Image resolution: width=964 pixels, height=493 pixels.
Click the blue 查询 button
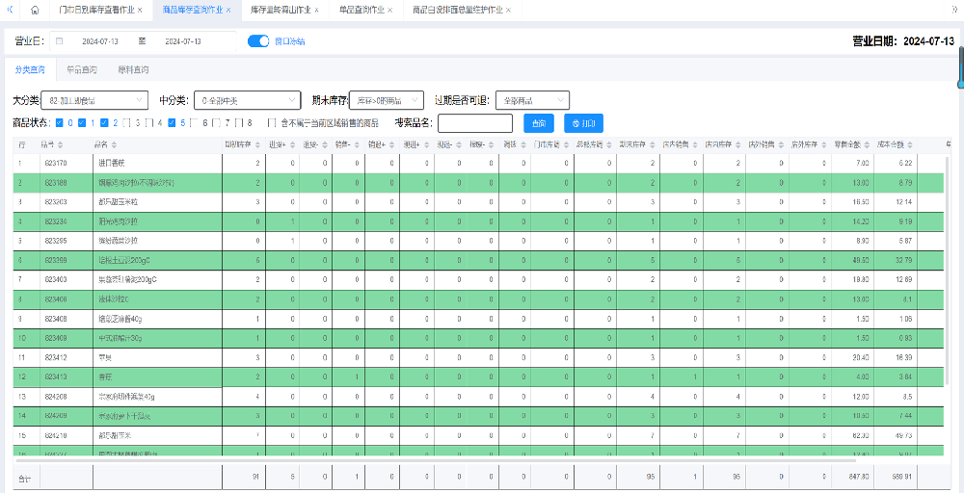539,123
